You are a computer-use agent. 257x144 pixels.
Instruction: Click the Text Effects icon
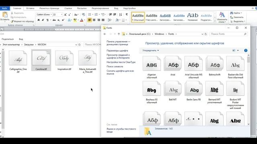click(69, 20)
